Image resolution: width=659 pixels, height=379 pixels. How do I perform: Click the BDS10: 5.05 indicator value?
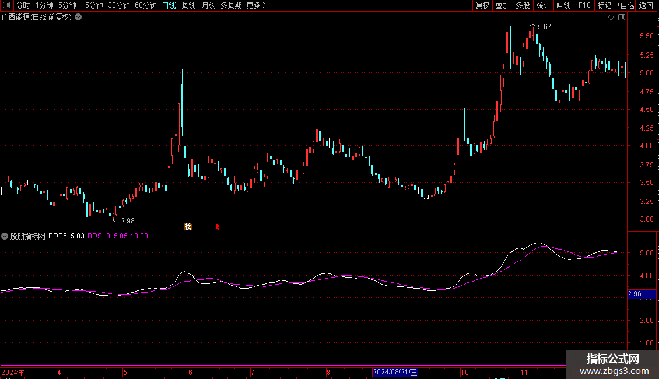(x=107, y=236)
